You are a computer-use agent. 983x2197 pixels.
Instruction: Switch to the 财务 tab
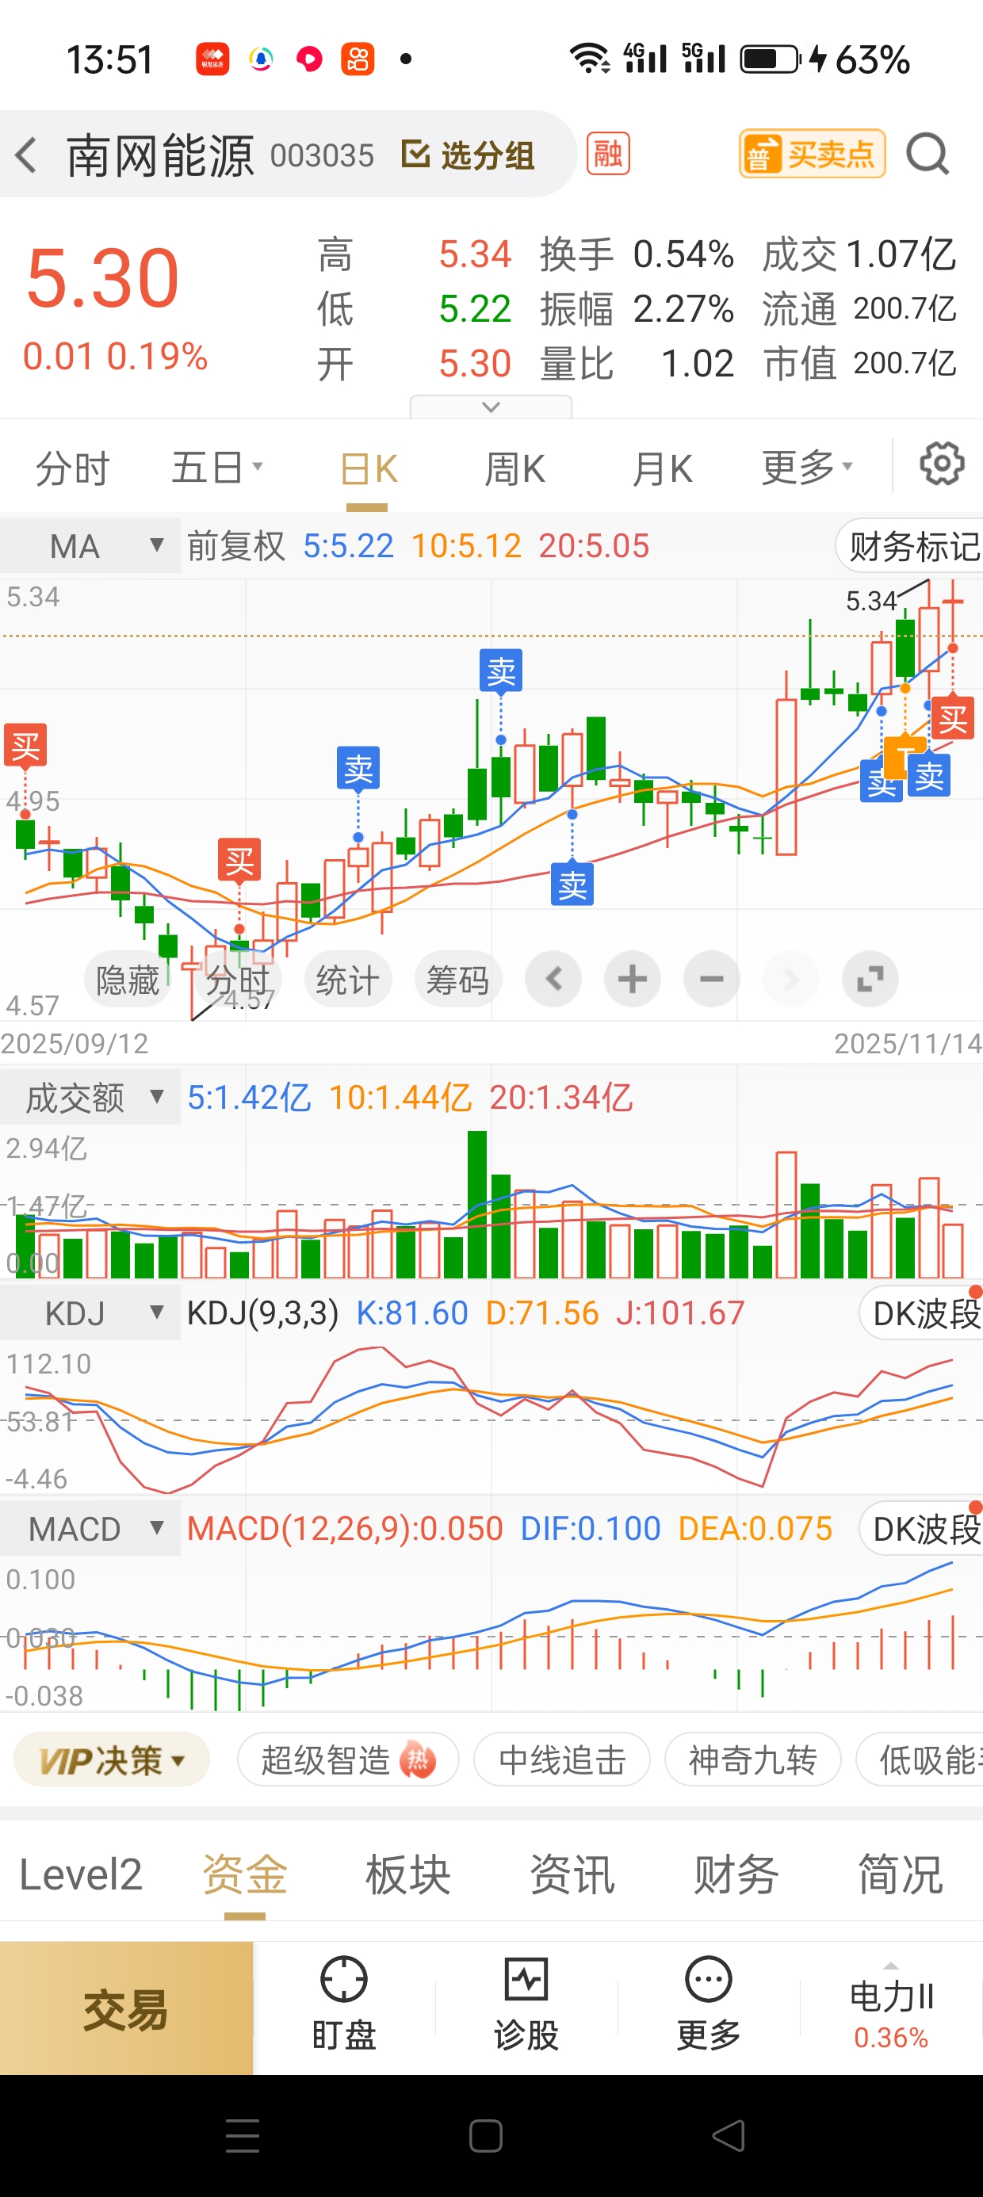pyautogui.click(x=736, y=1874)
